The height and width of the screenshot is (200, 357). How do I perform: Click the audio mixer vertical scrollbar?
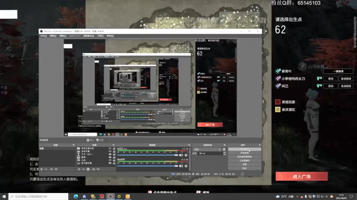click(190, 159)
